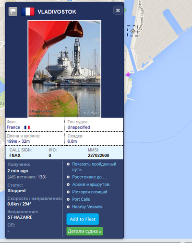The image size is (192, 243).
Task: Open Расстояние до ... link
Action: tap(89, 177)
